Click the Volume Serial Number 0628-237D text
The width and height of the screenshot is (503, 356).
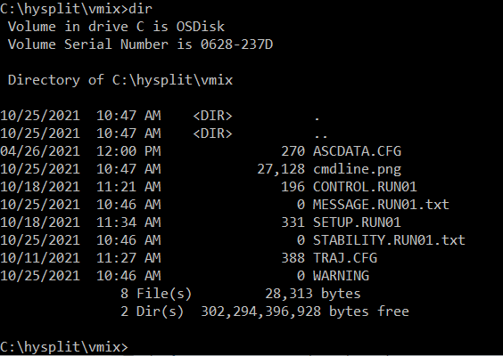point(140,44)
